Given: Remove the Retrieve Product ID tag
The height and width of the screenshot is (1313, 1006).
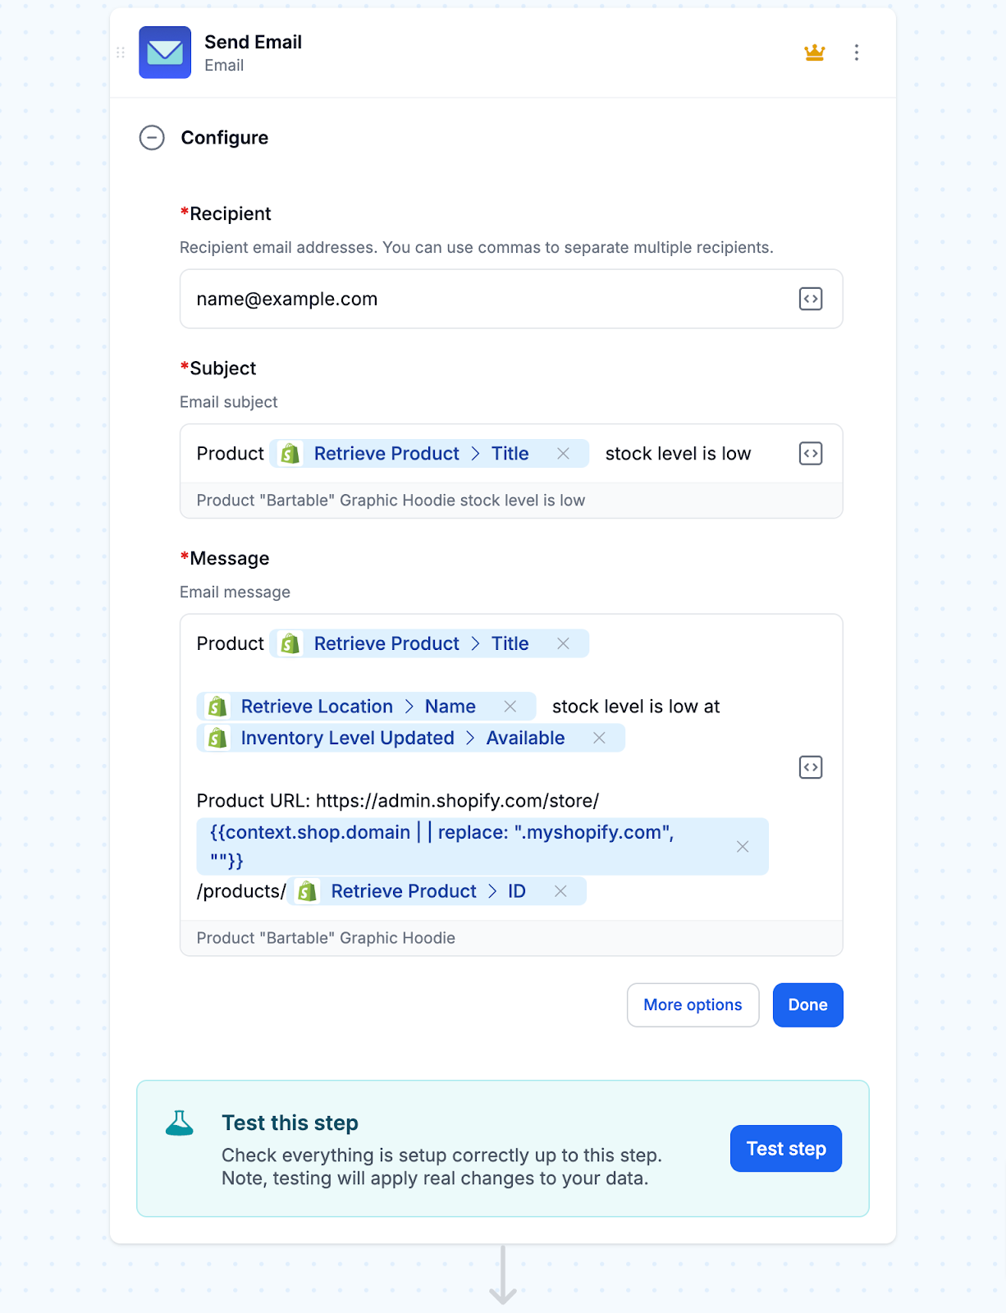Looking at the screenshot, I should click(560, 891).
